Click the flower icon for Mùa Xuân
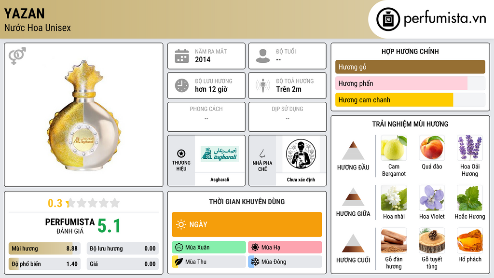This screenshot has height=278, width=494. (179, 248)
